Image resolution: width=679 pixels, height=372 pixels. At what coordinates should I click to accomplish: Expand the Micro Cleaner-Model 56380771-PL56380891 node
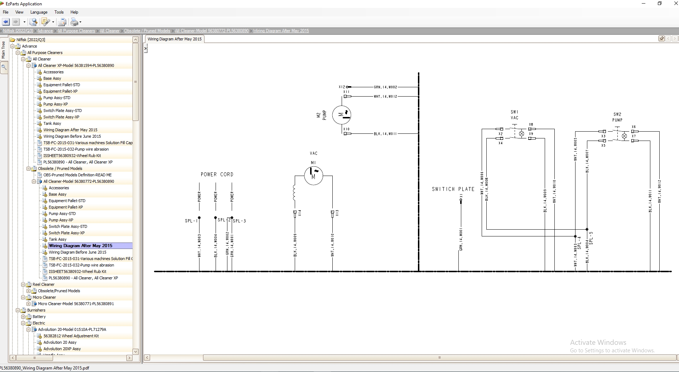(29, 304)
